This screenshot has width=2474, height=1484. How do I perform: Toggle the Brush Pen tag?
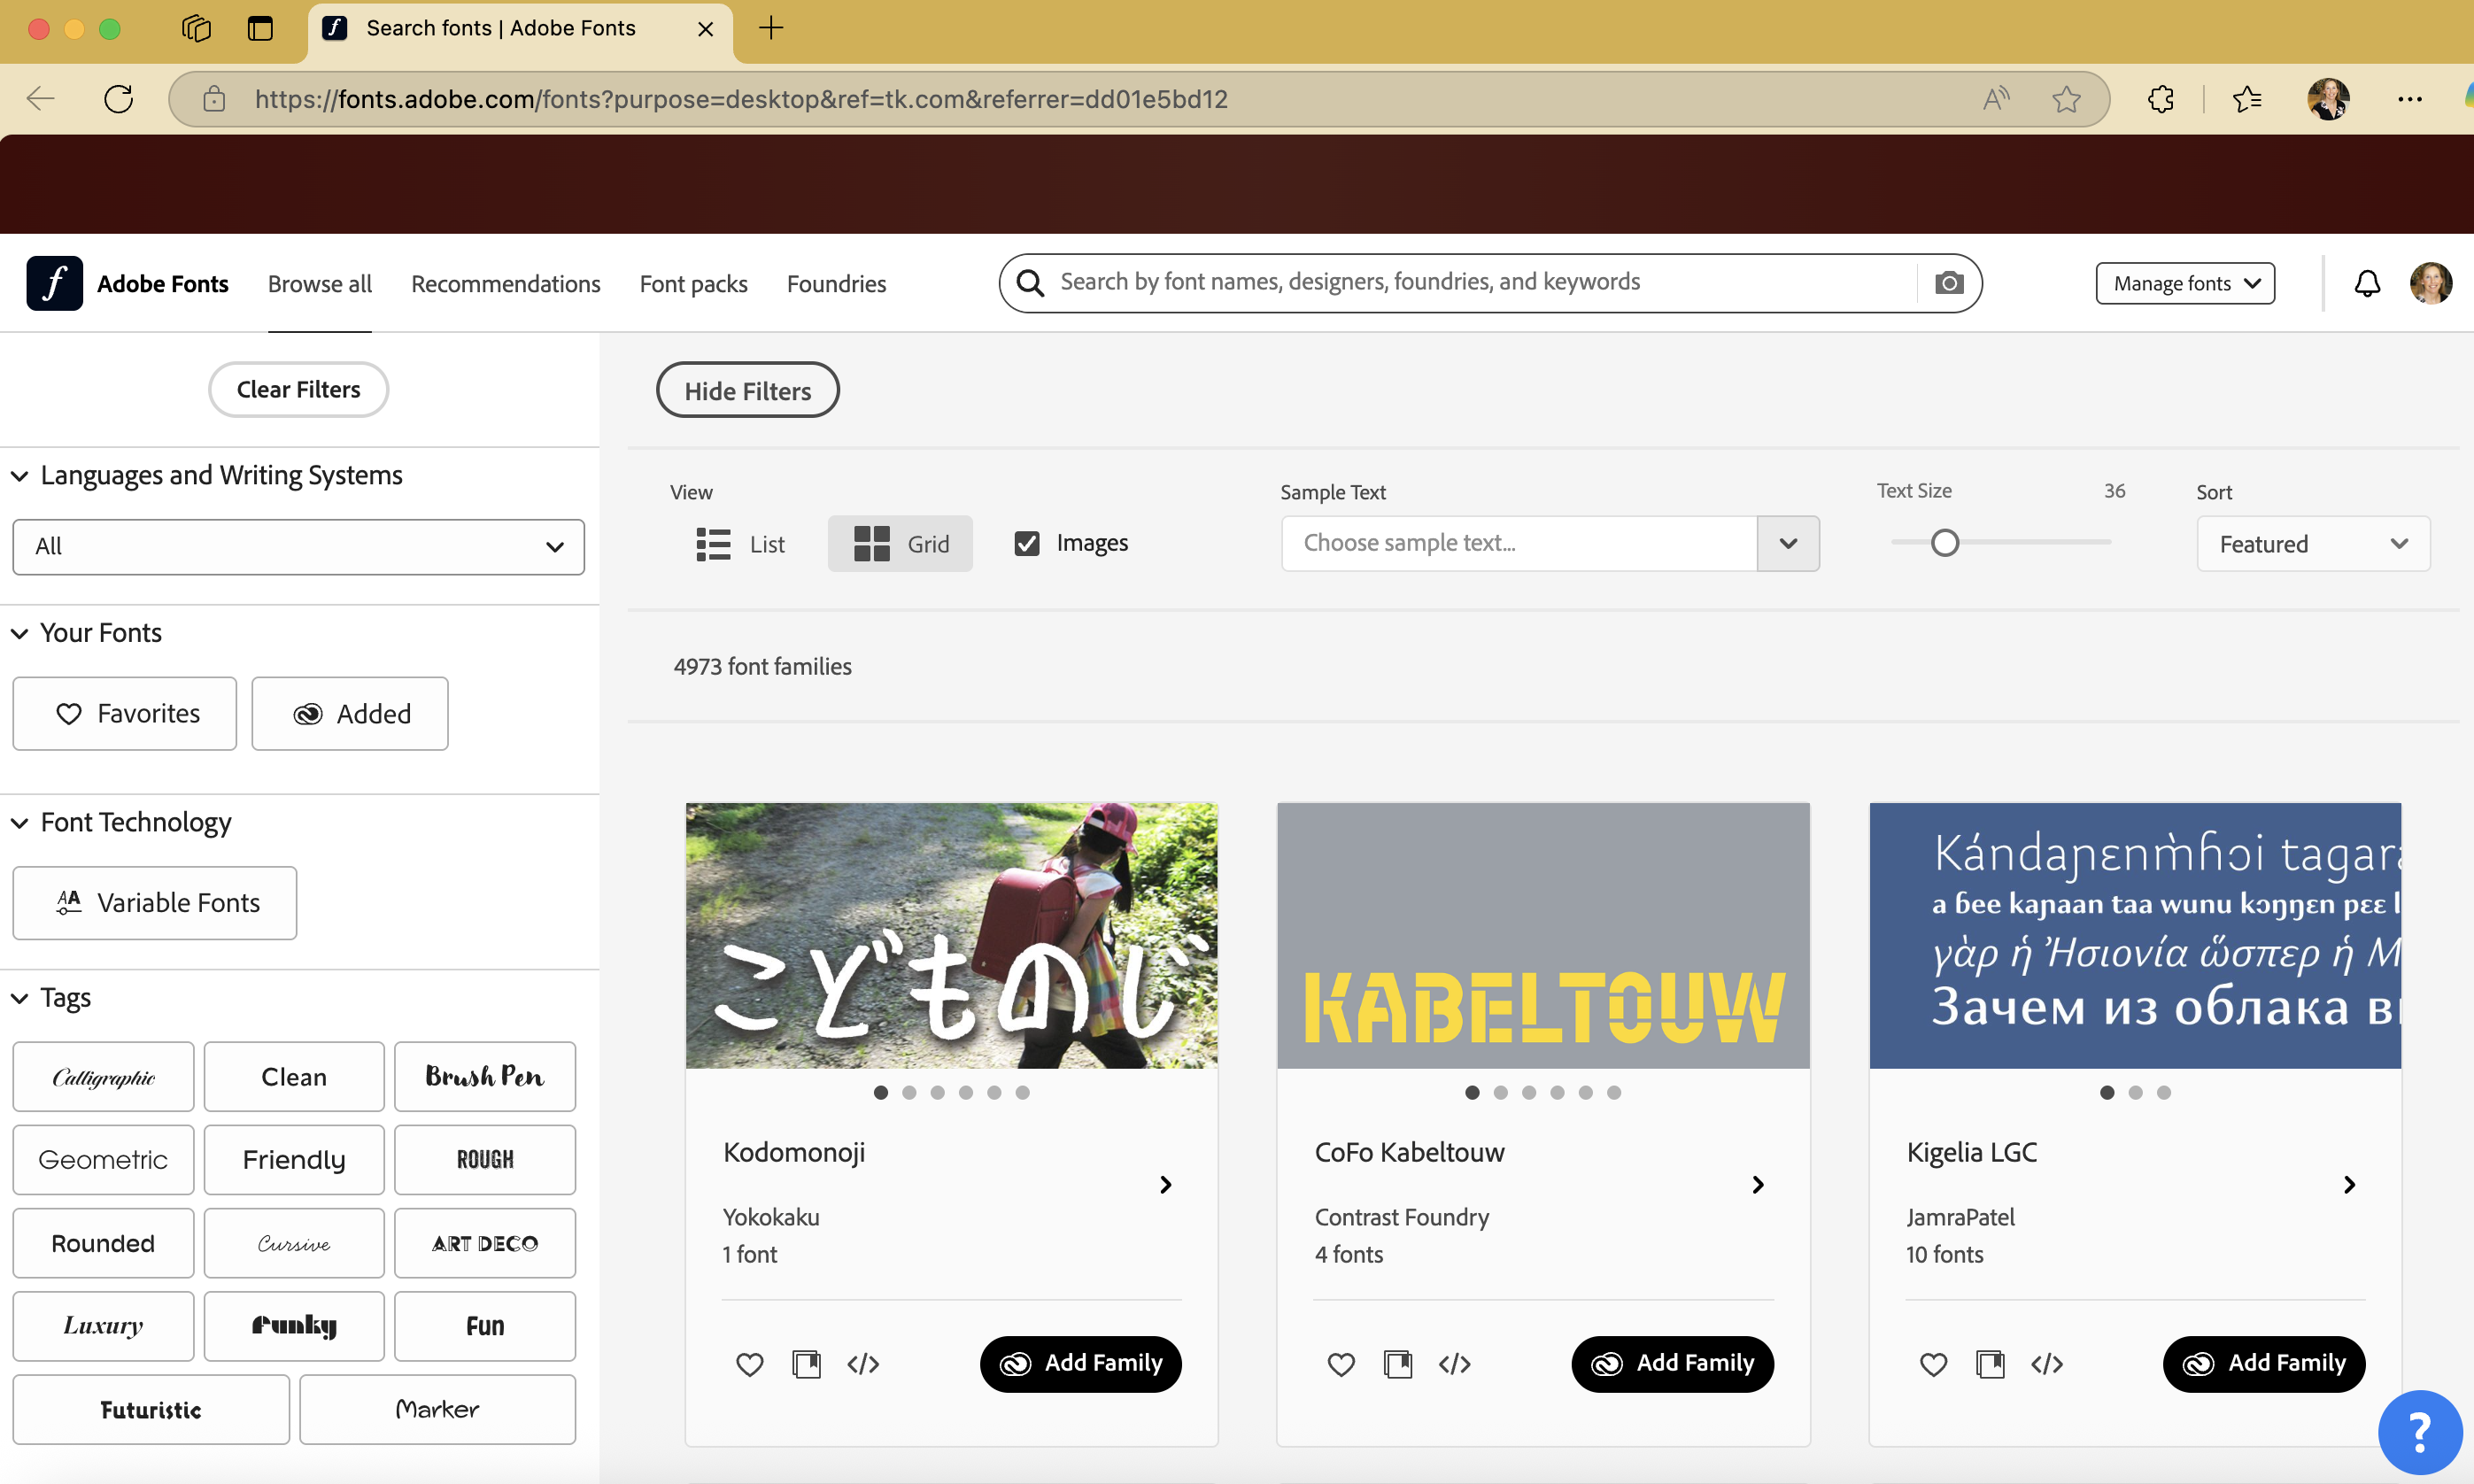click(485, 1077)
